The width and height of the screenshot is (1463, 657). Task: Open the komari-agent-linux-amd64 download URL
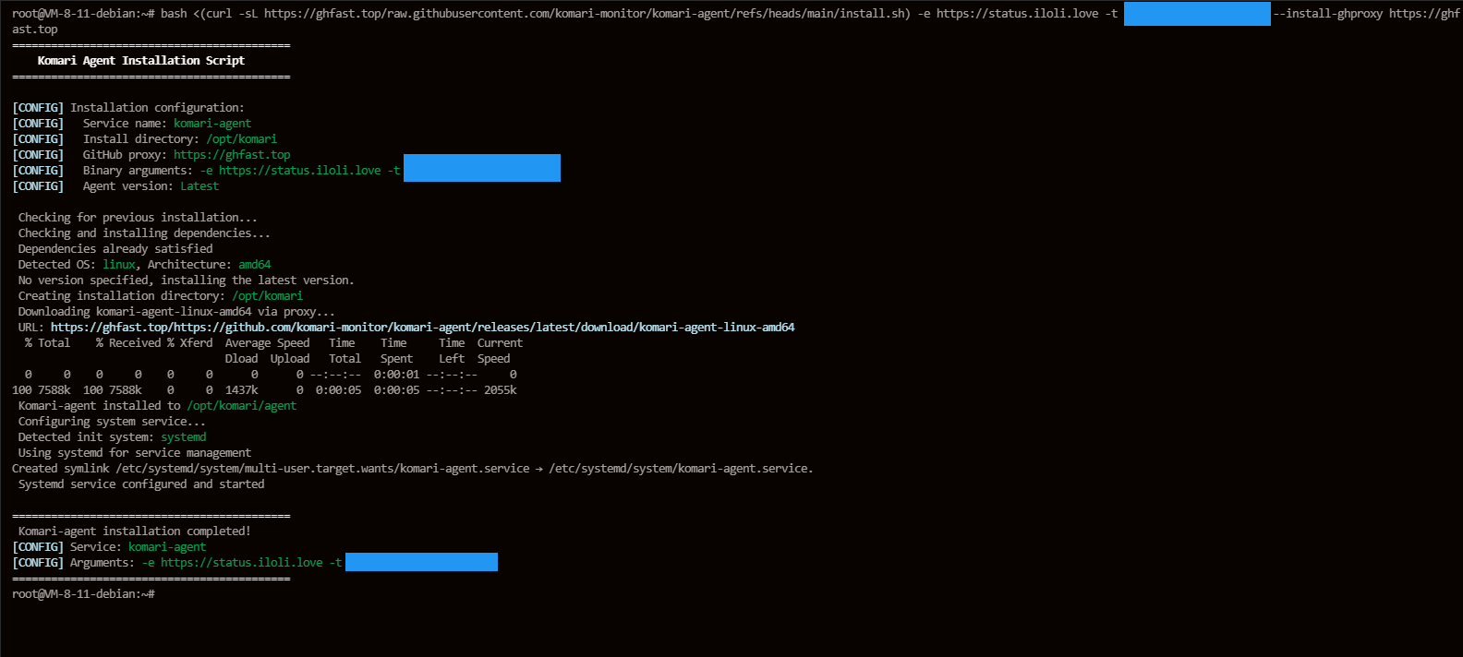coord(422,328)
